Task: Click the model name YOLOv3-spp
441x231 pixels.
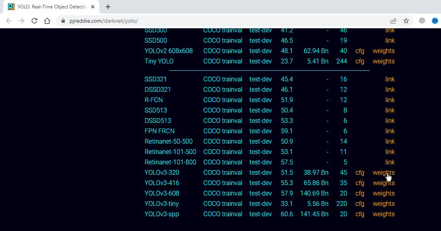Action: click(x=162, y=214)
